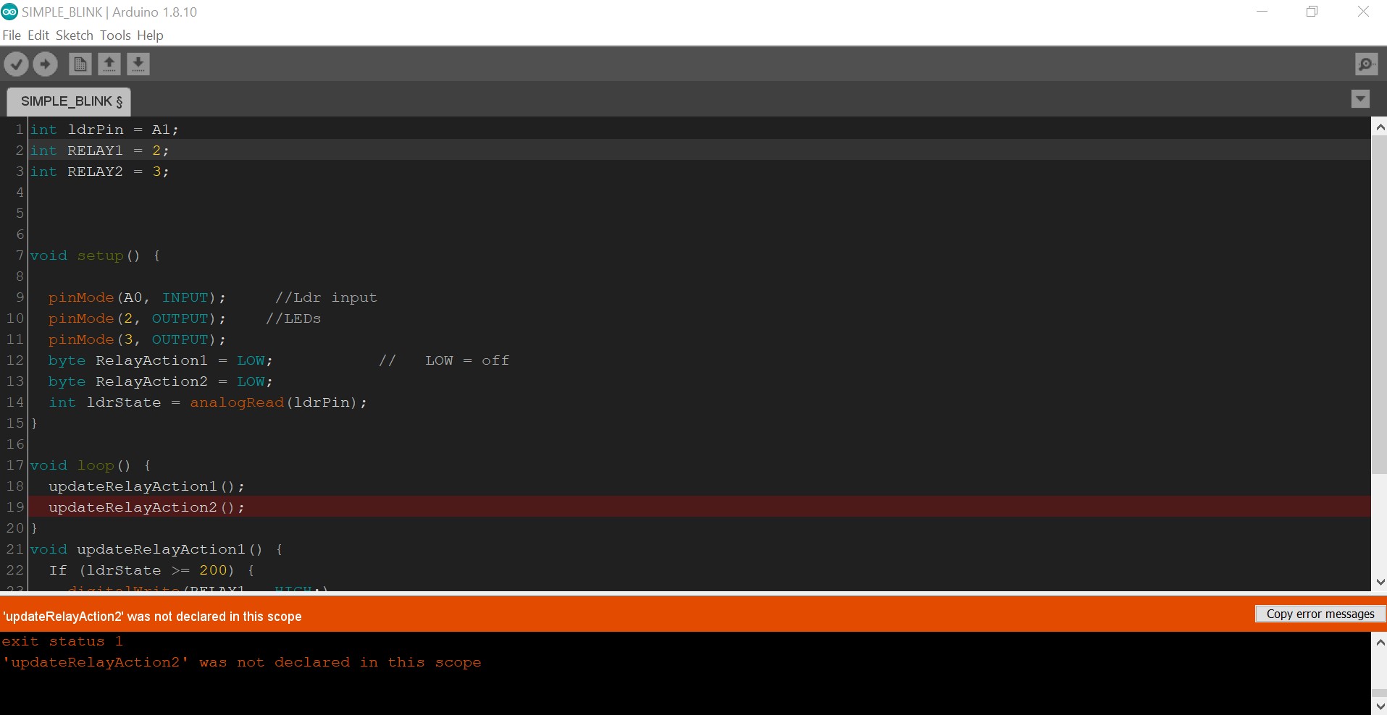Open a sketch with the Open icon

tap(109, 64)
